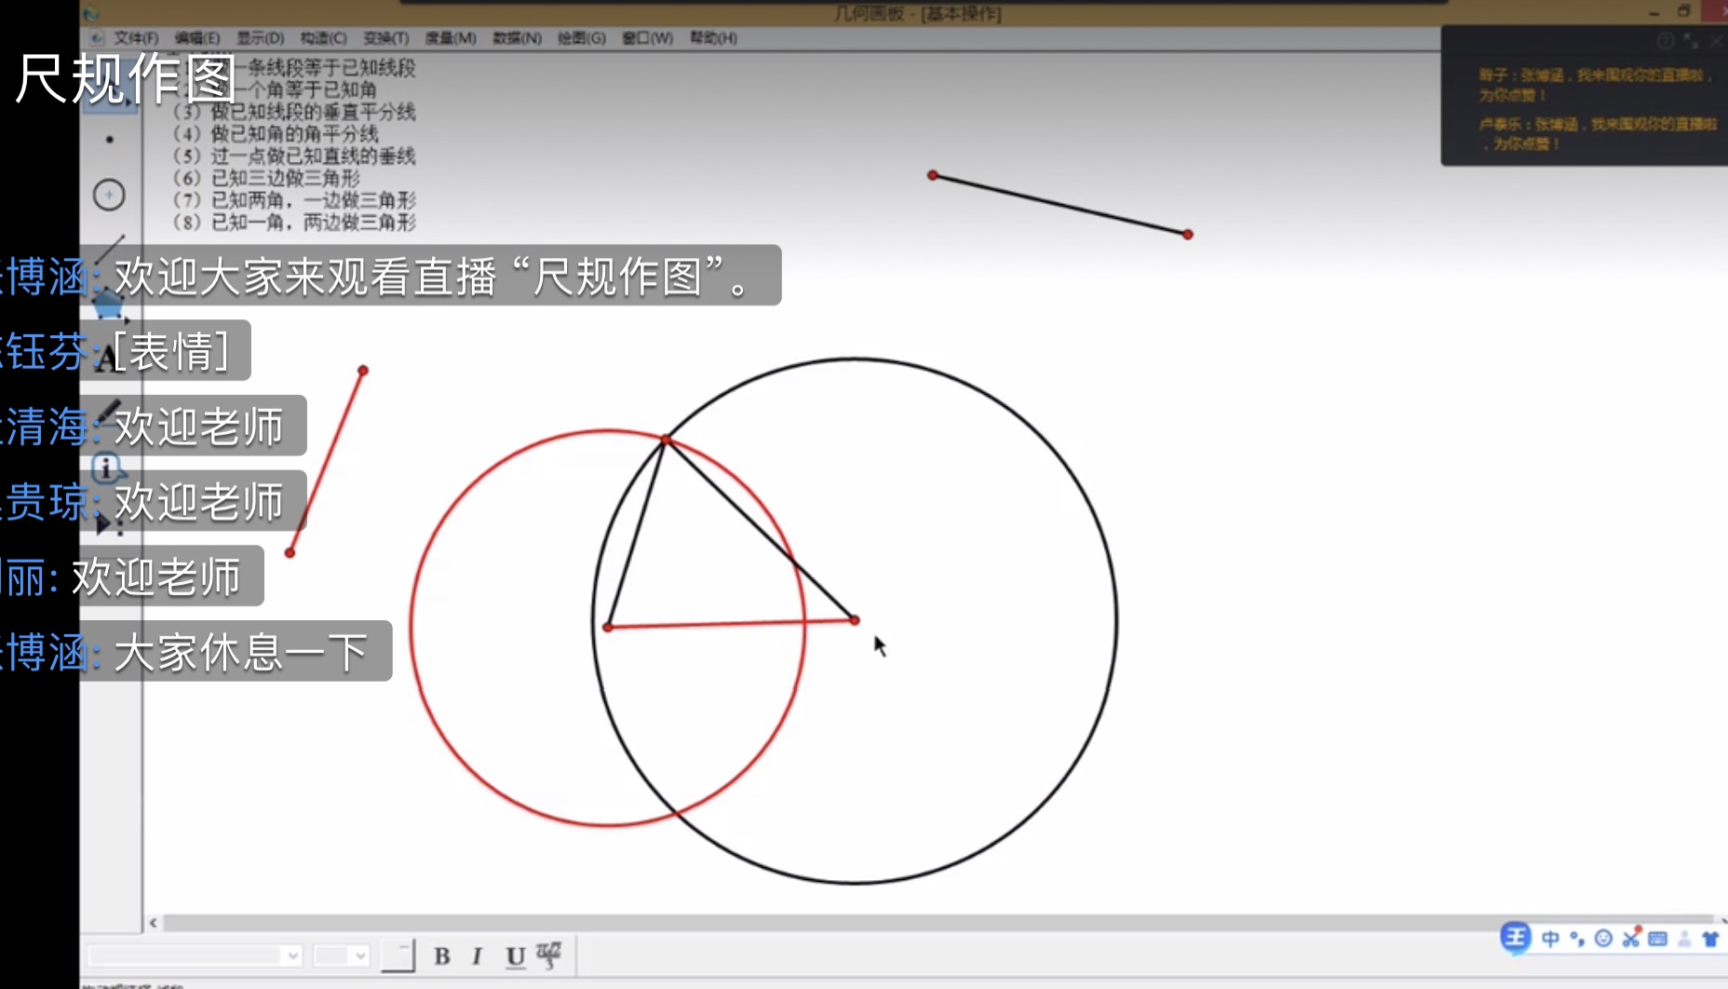The width and height of the screenshot is (1728, 989).
Task: Open the 数据(N) menu
Action: tap(517, 38)
